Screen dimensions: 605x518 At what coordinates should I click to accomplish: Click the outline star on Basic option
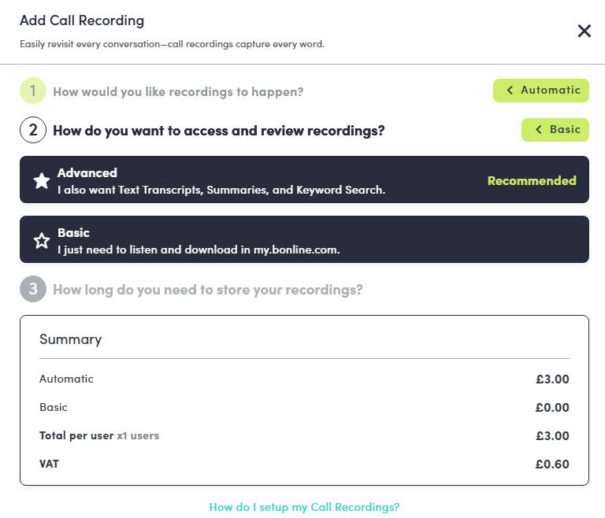point(42,241)
